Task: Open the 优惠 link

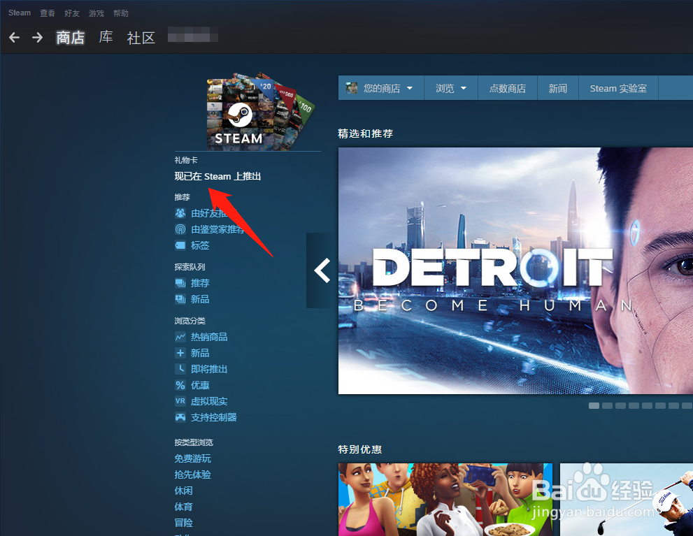Action: coord(200,385)
